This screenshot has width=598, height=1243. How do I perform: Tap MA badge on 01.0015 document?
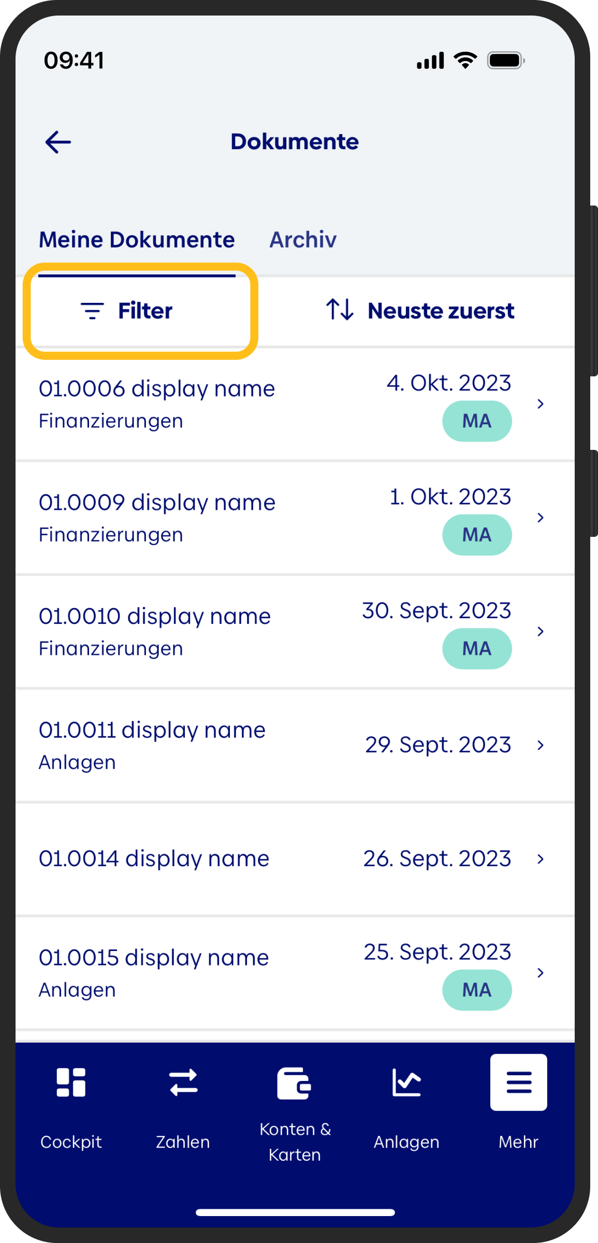coord(477,990)
